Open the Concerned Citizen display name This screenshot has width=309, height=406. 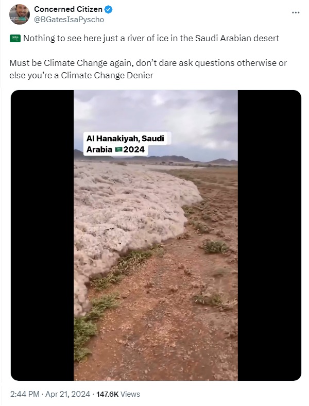68,9
